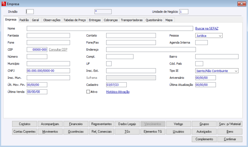Open the Tabelas de Preço tab
The height and width of the screenshot is (147, 248).
[75, 20]
